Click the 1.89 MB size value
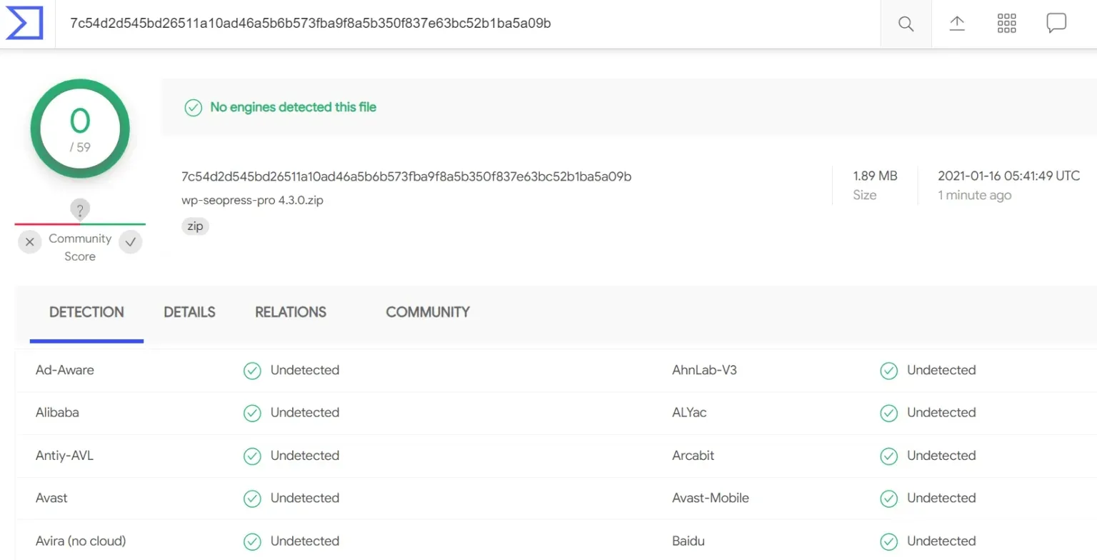Screen dimensions: 1097x560 point(875,176)
